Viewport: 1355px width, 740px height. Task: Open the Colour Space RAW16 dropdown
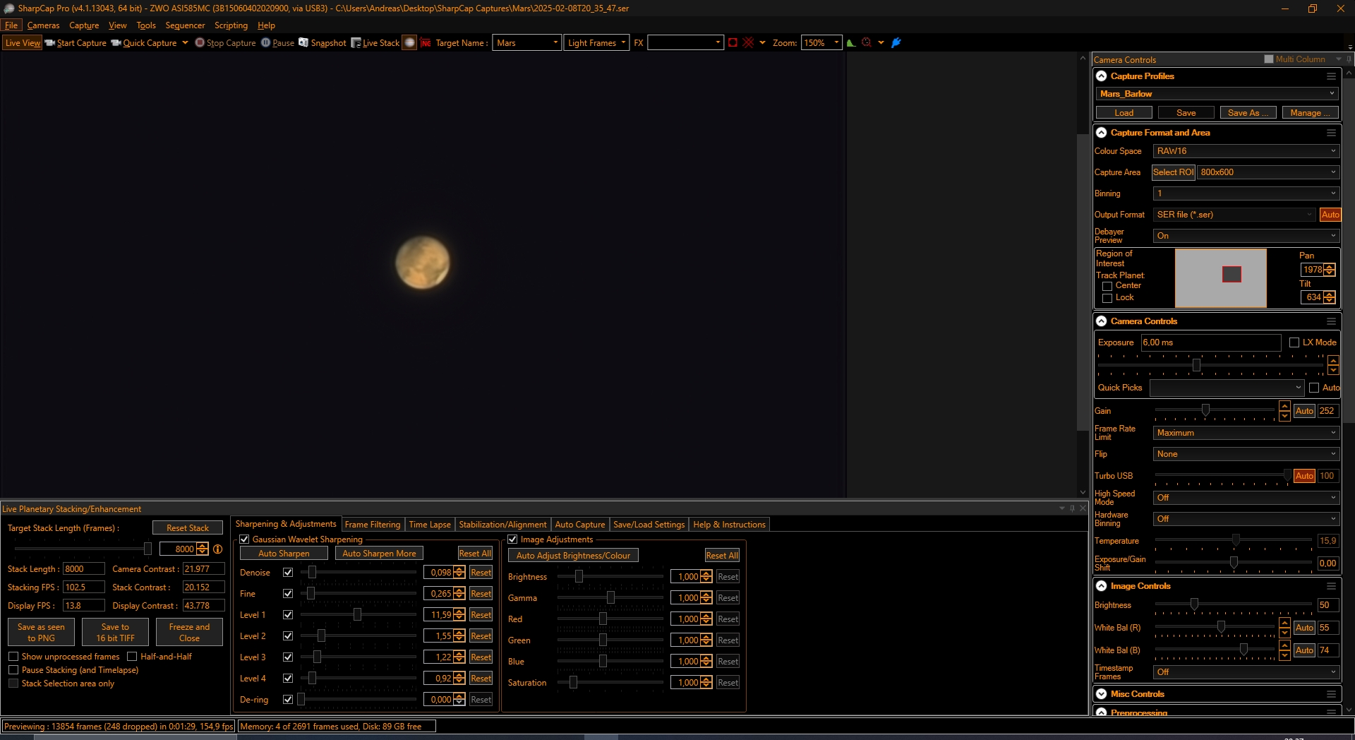(x=1246, y=151)
